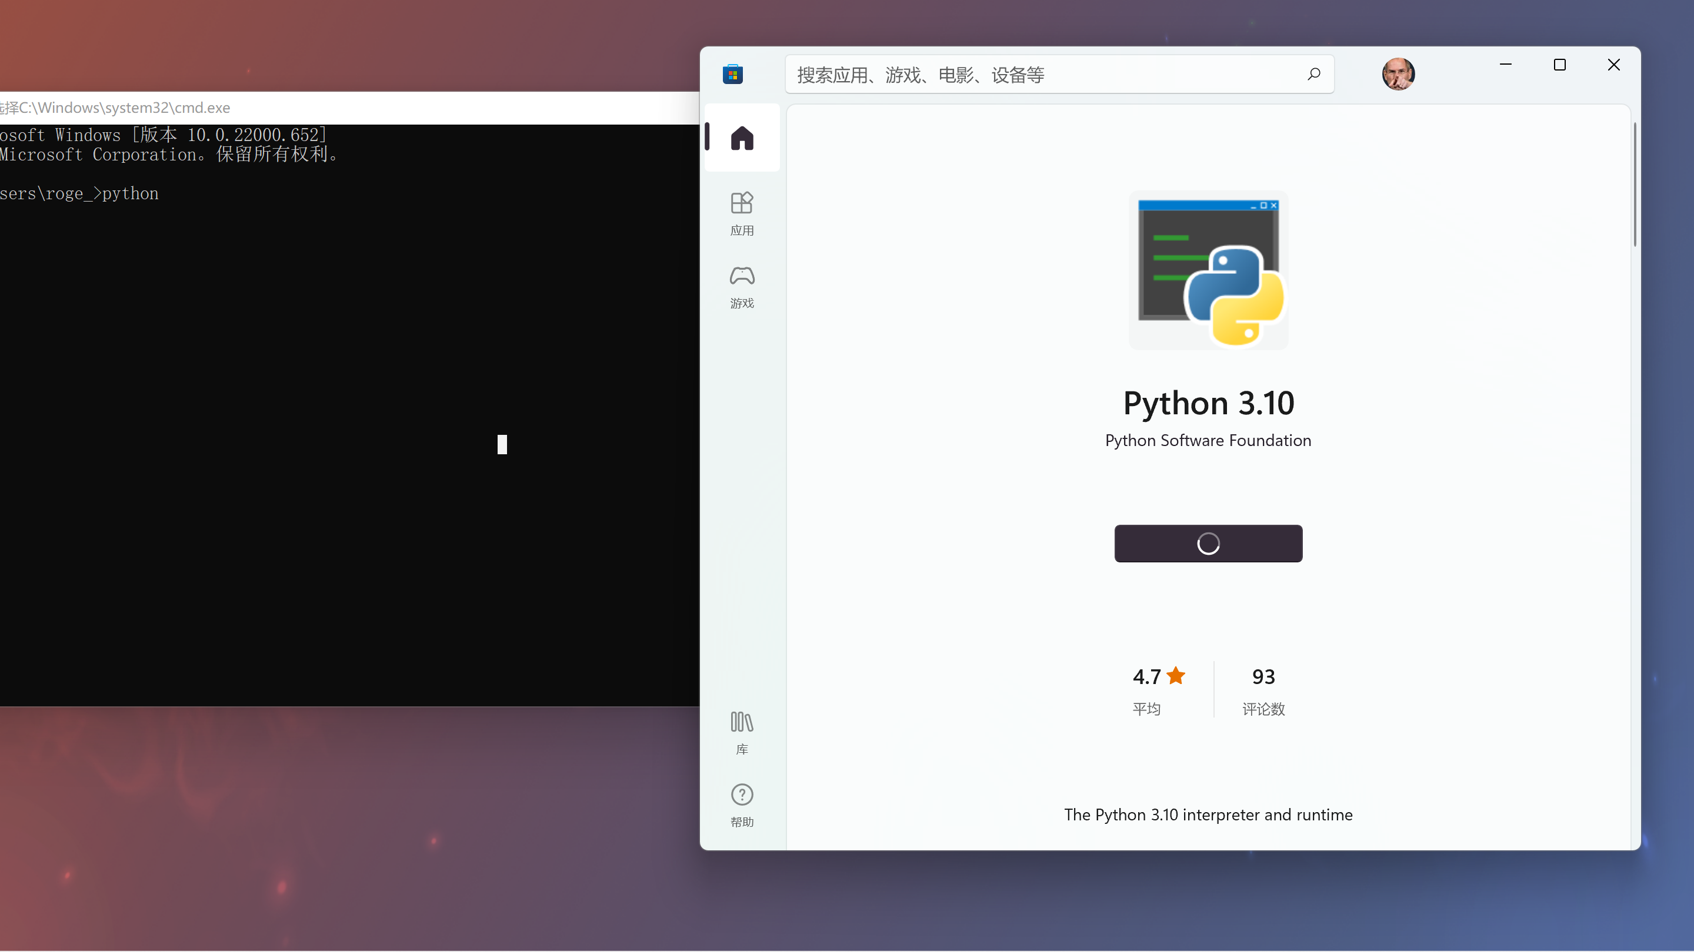Click the Windows version line in cmd
The width and height of the screenshot is (1694, 952).
click(163, 135)
